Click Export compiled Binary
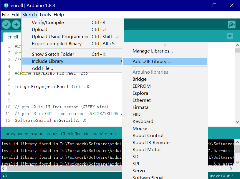The width and height of the screenshot is (240, 179). click(57, 44)
